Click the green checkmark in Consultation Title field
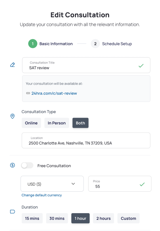The image size is (160, 231). (141, 65)
